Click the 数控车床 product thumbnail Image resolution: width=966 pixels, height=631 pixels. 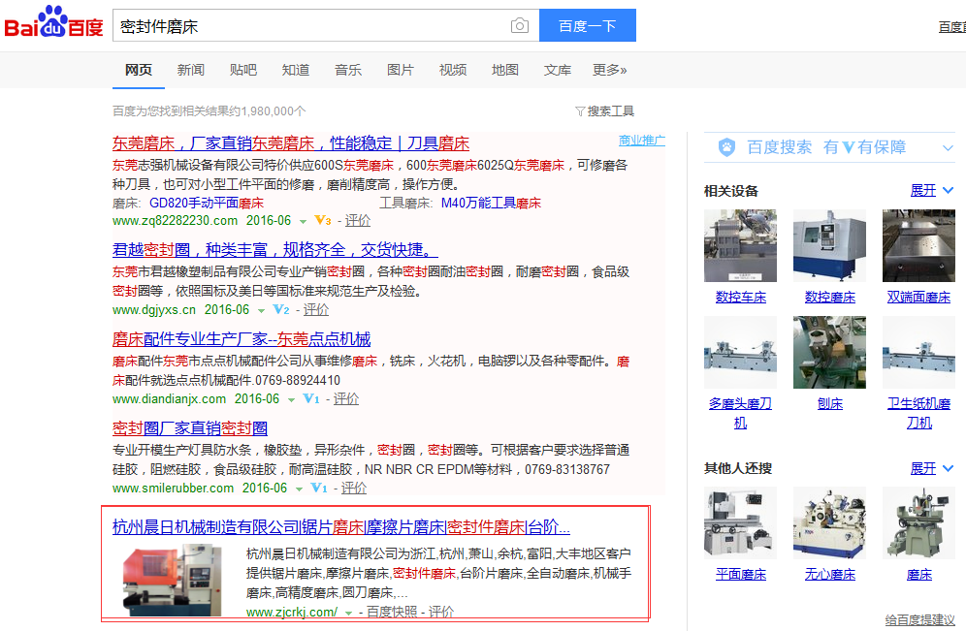point(740,246)
